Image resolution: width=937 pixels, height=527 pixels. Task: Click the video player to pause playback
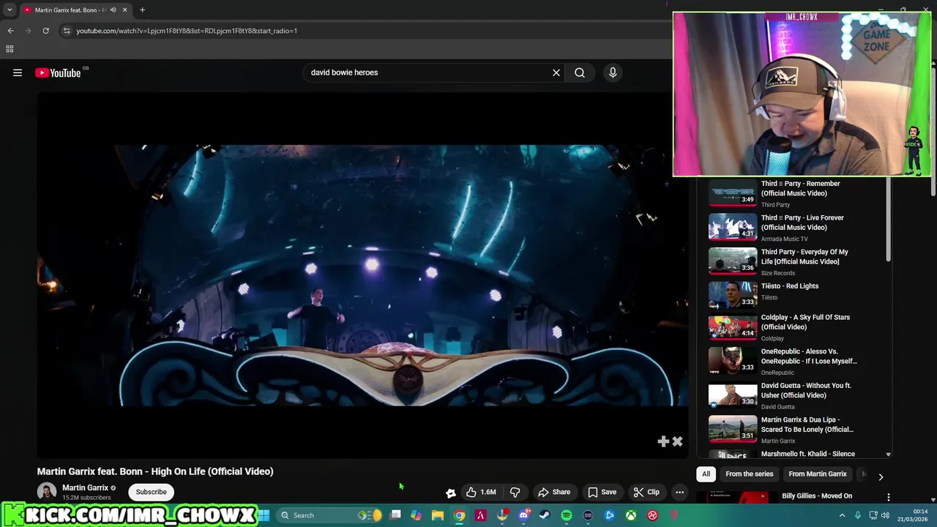(x=363, y=274)
